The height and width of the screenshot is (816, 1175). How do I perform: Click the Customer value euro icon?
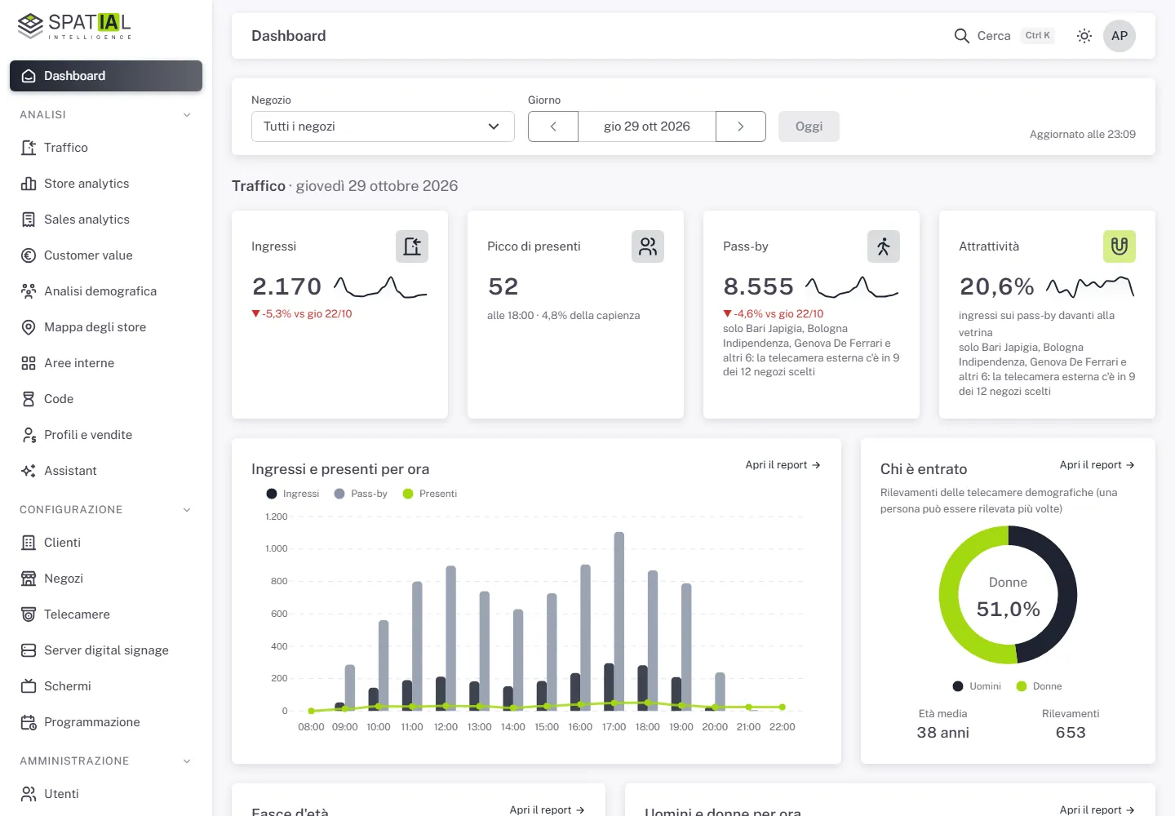pos(29,255)
